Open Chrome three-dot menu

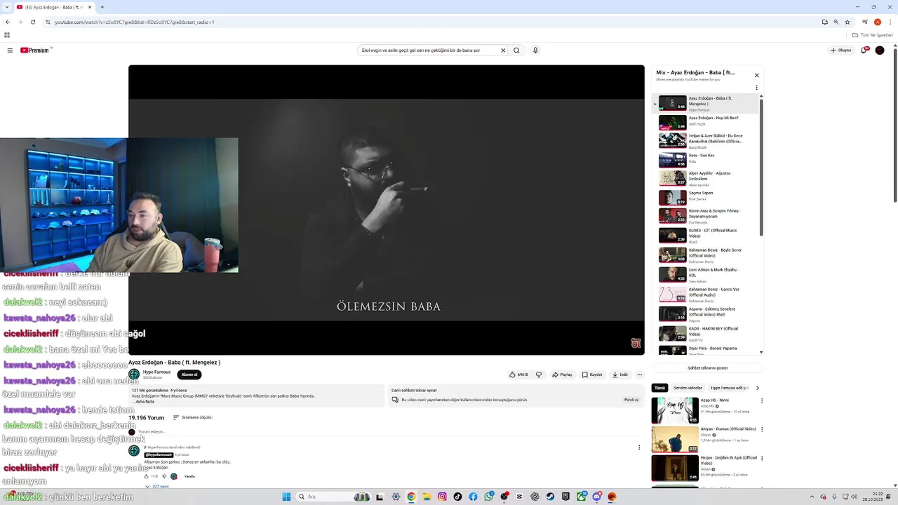[x=890, y=22]
